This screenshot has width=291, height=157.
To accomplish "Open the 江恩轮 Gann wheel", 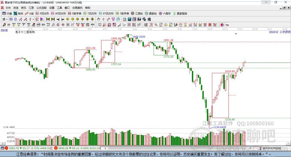I will pyautogui.click(x=137, y=14).
